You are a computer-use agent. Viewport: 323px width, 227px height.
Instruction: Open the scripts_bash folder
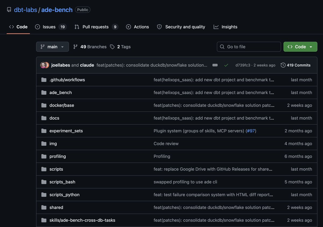(62, 182)
